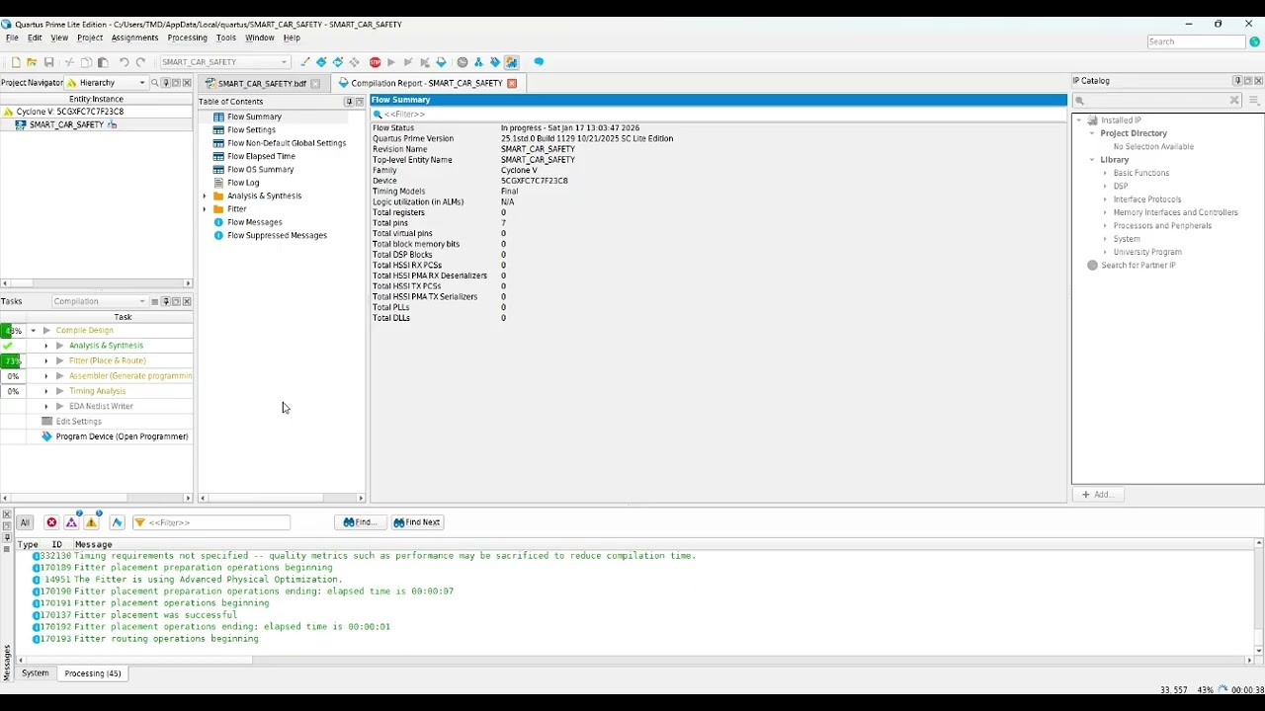Open Flow Messages in Table of Contents
The height and width of the screenshot is (711, 1265).
[x=254, y=222]
